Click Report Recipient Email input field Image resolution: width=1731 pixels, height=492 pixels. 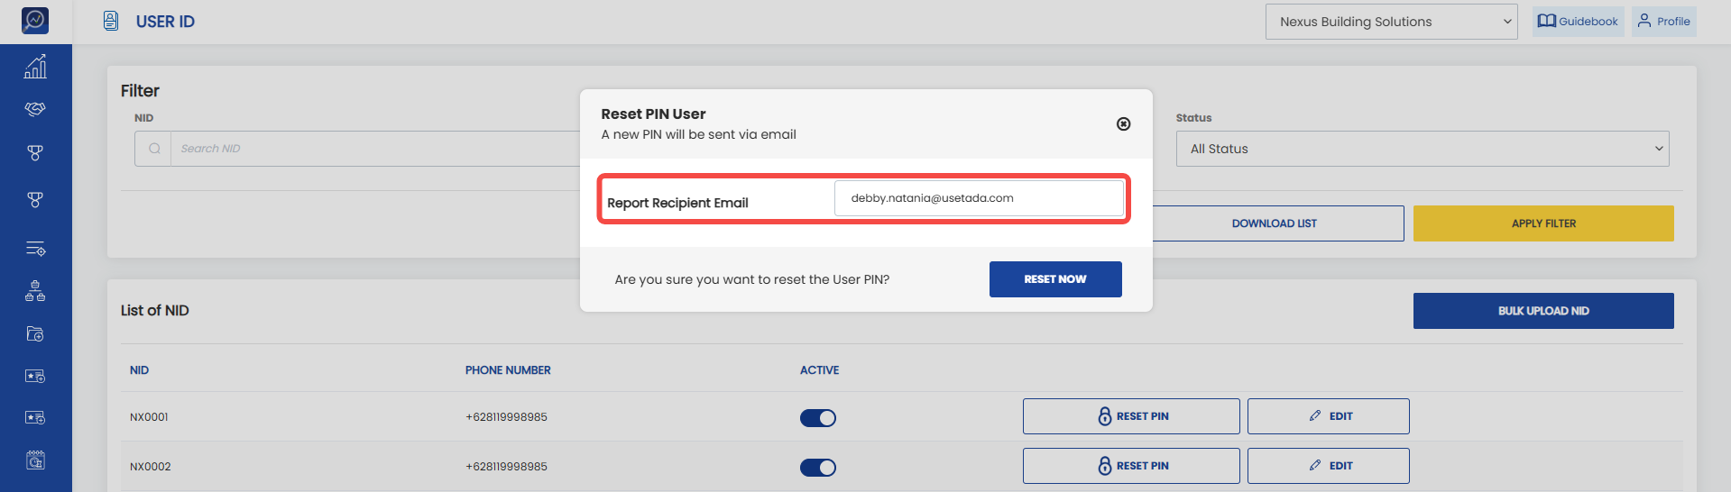pyautogui.click(x=979, y=198)
